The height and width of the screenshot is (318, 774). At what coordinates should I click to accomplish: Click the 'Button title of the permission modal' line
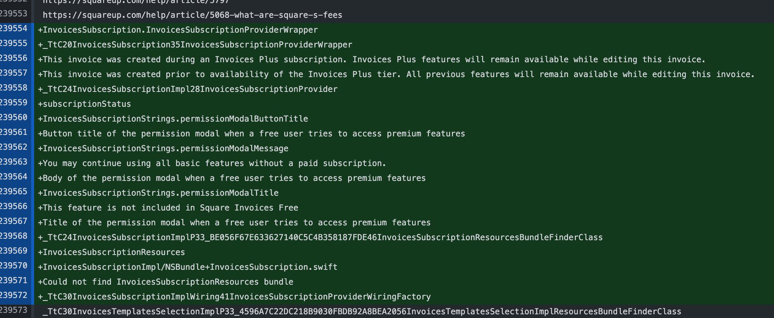(x=251, y=134)
